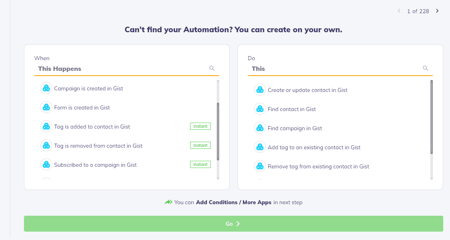450x240 pixels.
Task: Click the search magnifier in This Happens field
Action: pyautogui.click(x=212, y=68)
